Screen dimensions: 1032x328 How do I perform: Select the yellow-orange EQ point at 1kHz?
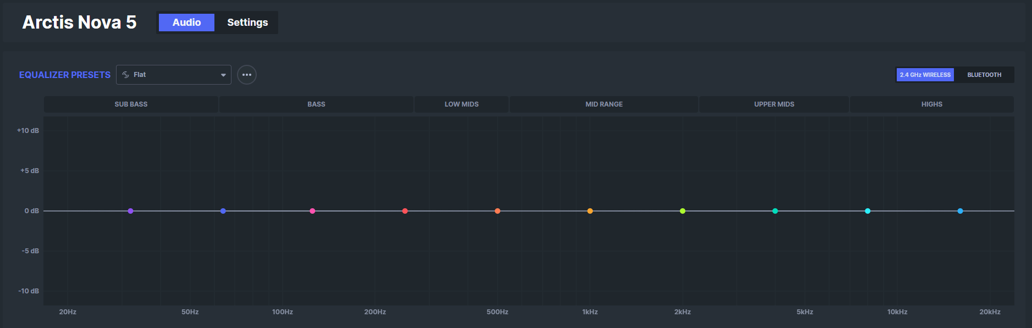(x=590, y=211)
